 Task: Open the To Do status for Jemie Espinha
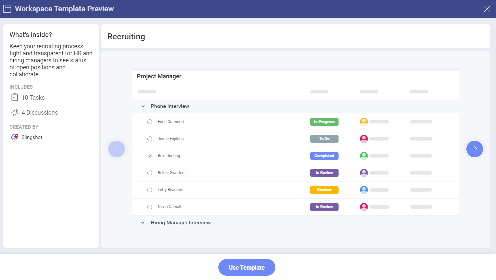pyautogui.click(x=324, y=139)
